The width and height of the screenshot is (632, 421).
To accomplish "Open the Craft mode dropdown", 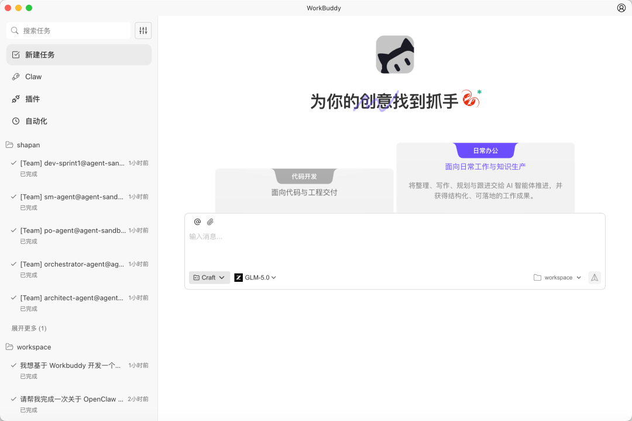I will 208,277.
